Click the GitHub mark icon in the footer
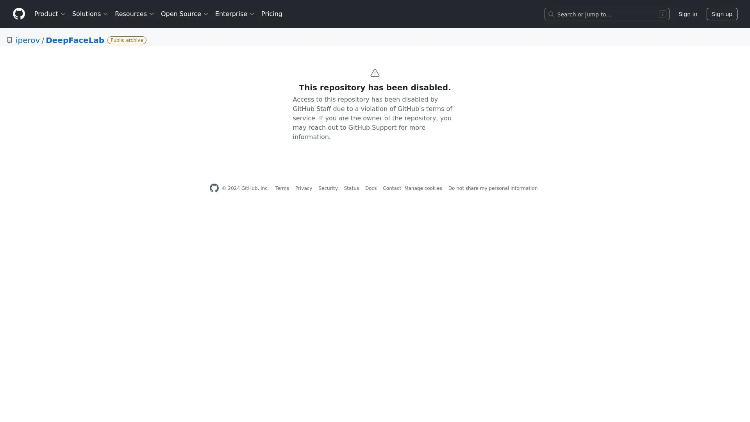This screenshot has width=750, height=422. 214,188
